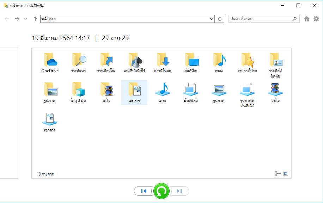Click the search all field
This screenshot has height=203, width=323.
(x=260, y=19)
